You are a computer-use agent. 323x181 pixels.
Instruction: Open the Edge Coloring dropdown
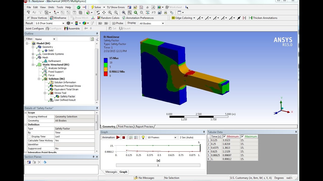point(194,18)
